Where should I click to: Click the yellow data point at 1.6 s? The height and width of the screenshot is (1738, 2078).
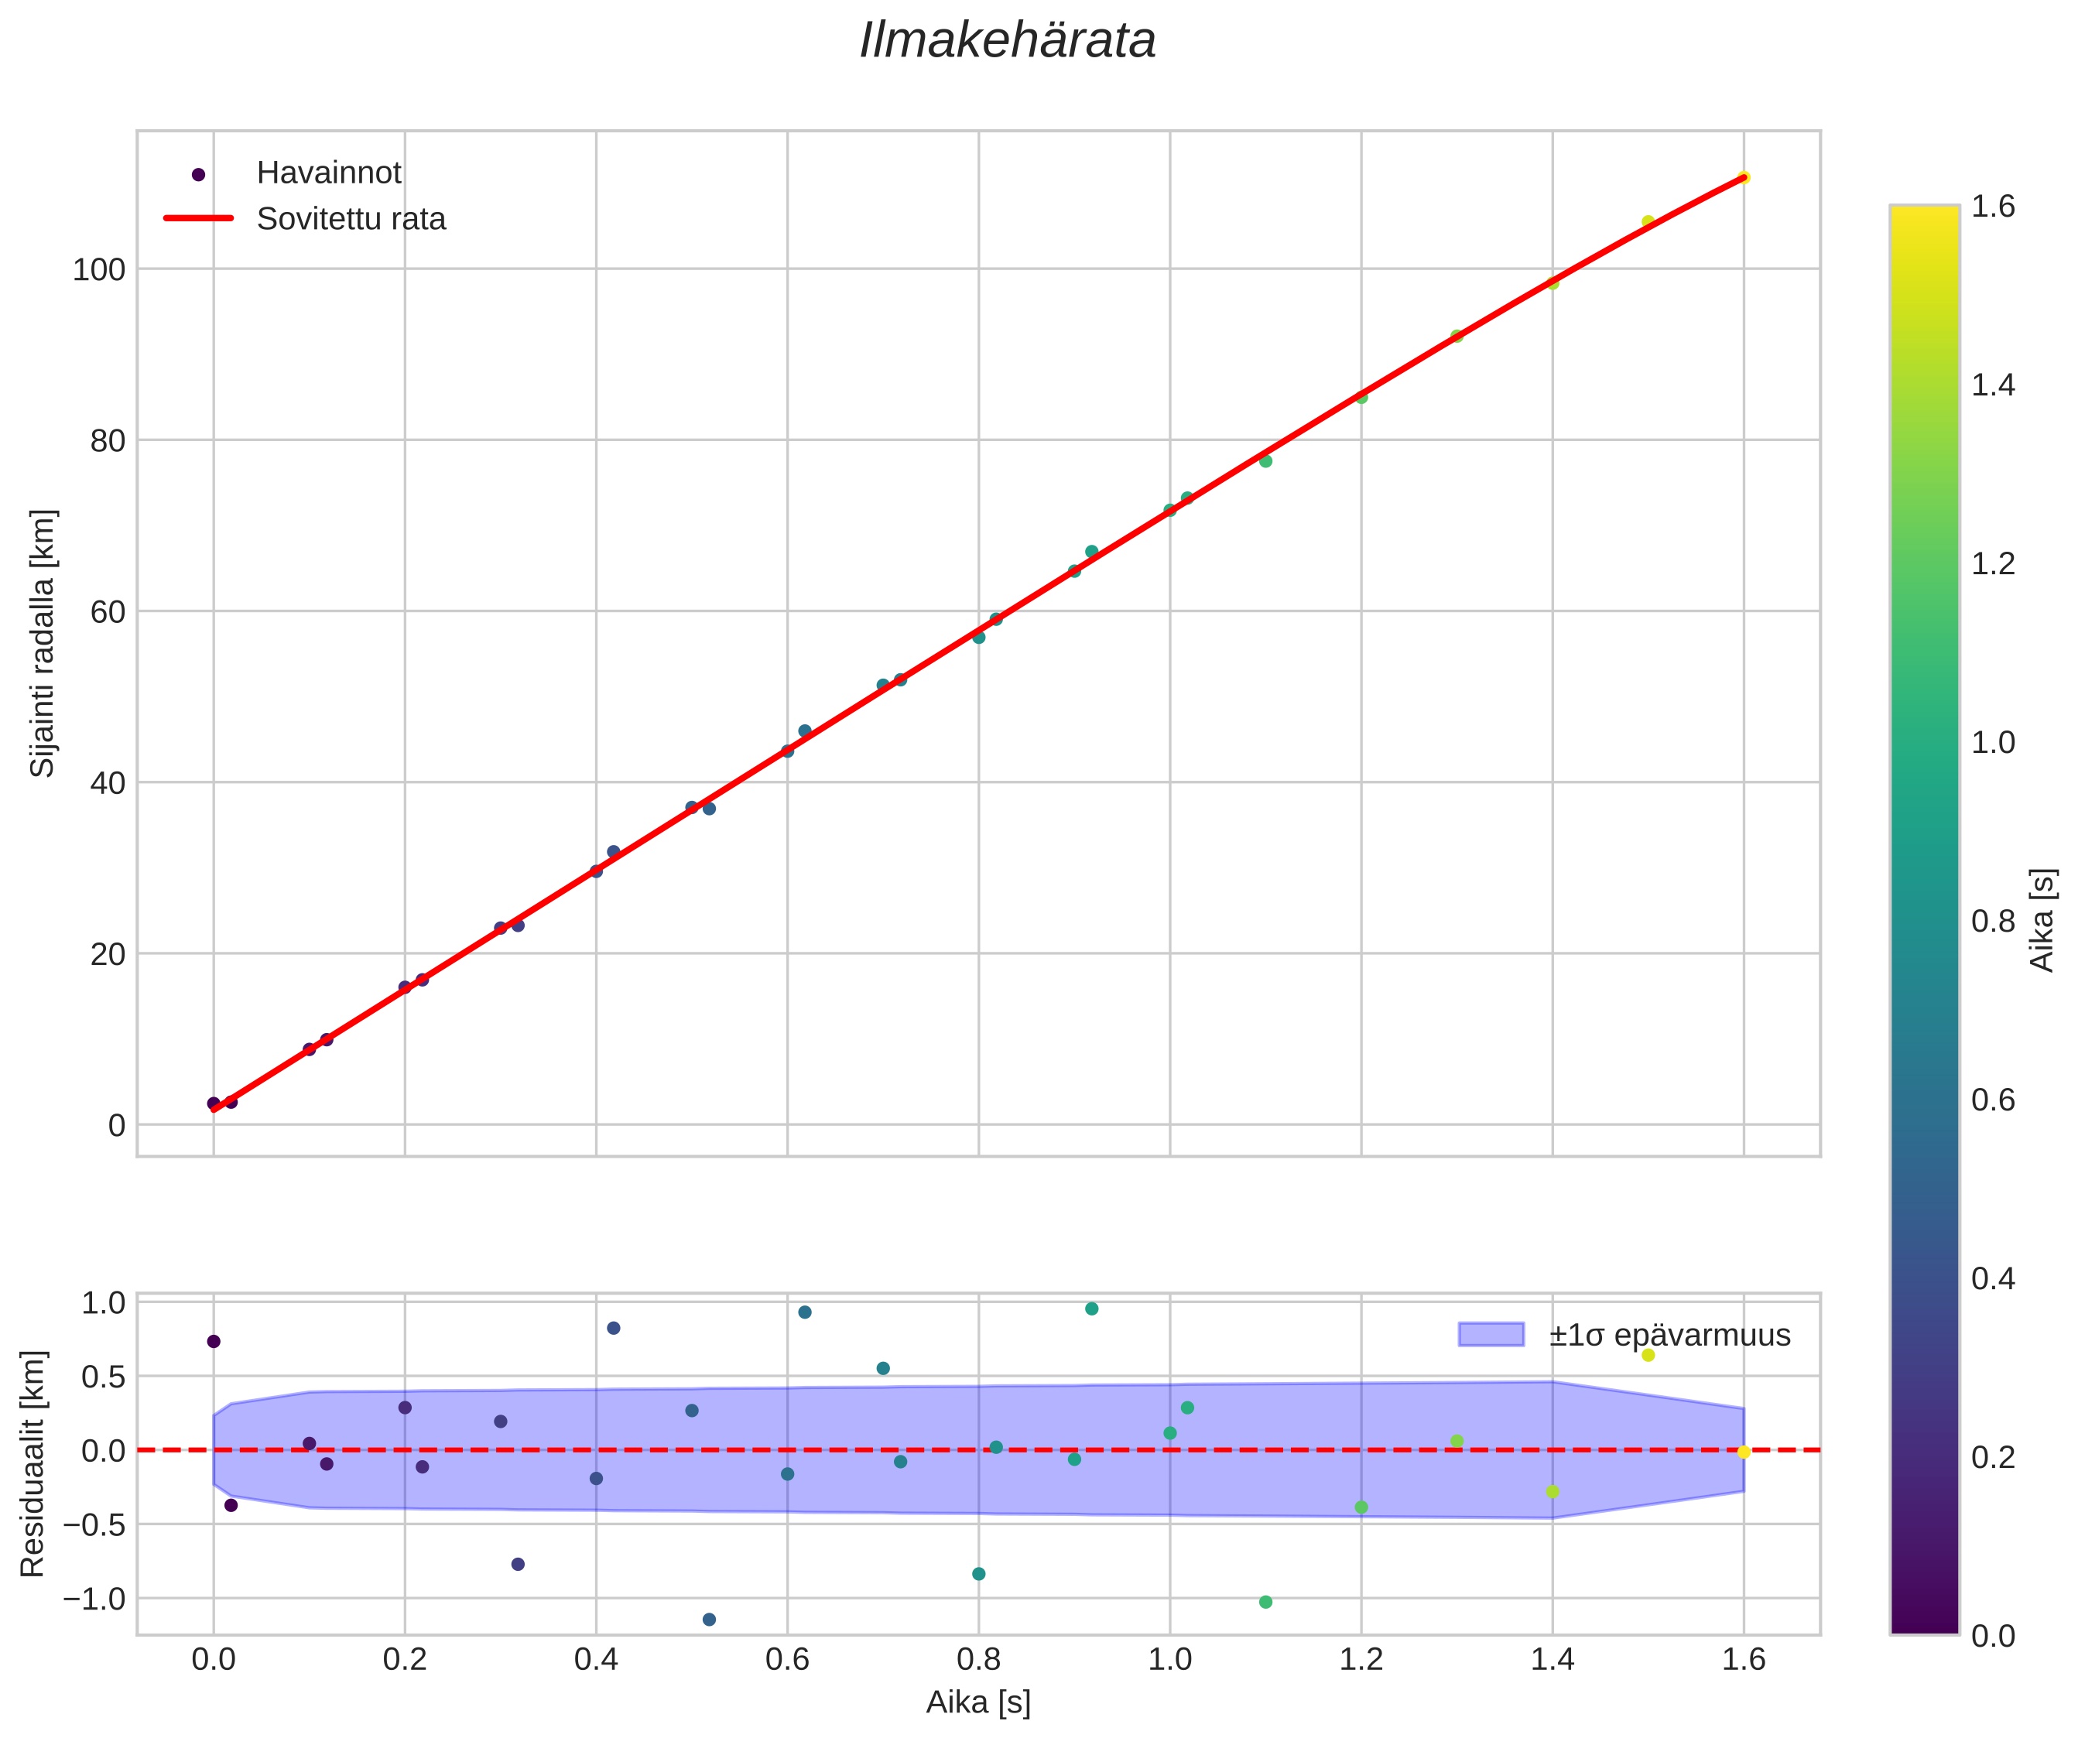tap(1744, 178)
